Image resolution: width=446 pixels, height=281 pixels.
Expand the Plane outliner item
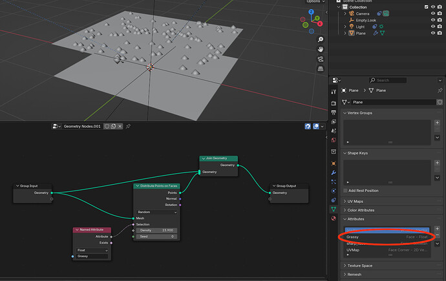coord(345,33)
